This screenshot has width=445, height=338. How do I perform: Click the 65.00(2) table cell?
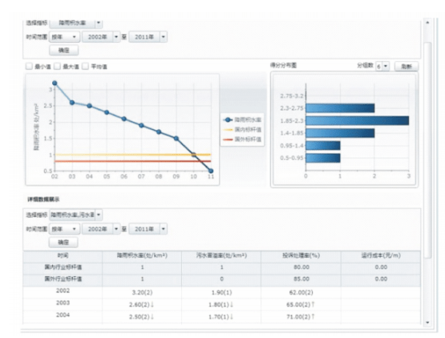[301, 305]
